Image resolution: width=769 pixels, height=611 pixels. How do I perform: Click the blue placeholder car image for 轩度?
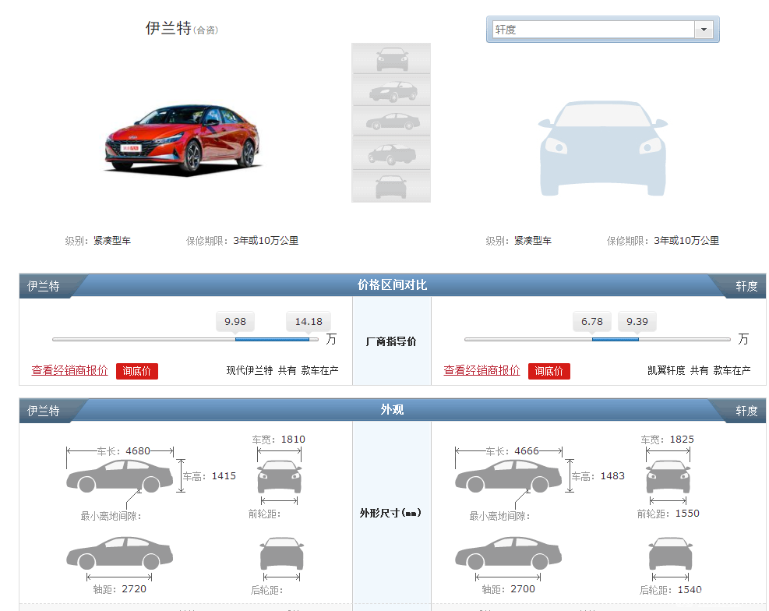tap(603, 148)
